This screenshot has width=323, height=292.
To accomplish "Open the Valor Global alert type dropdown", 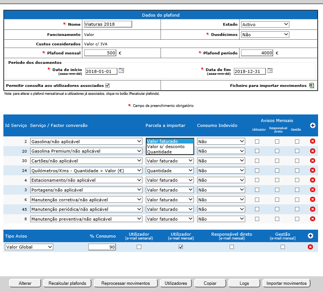I will pos(29,247).
